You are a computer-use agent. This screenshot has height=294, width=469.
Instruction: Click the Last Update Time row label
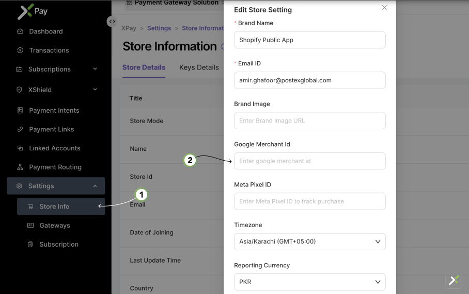(155, 261)
